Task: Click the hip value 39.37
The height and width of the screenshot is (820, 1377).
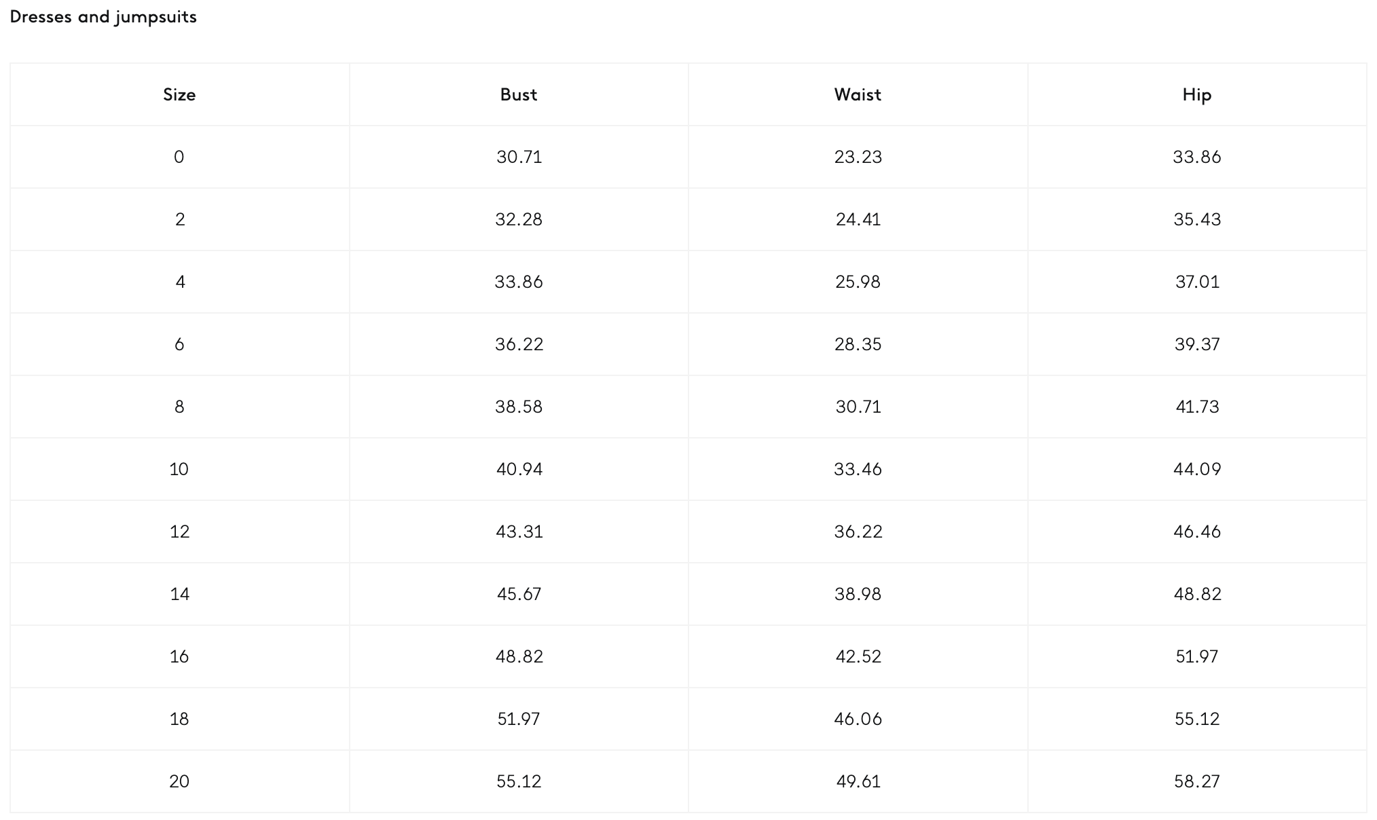Action: pos(1197,344)
